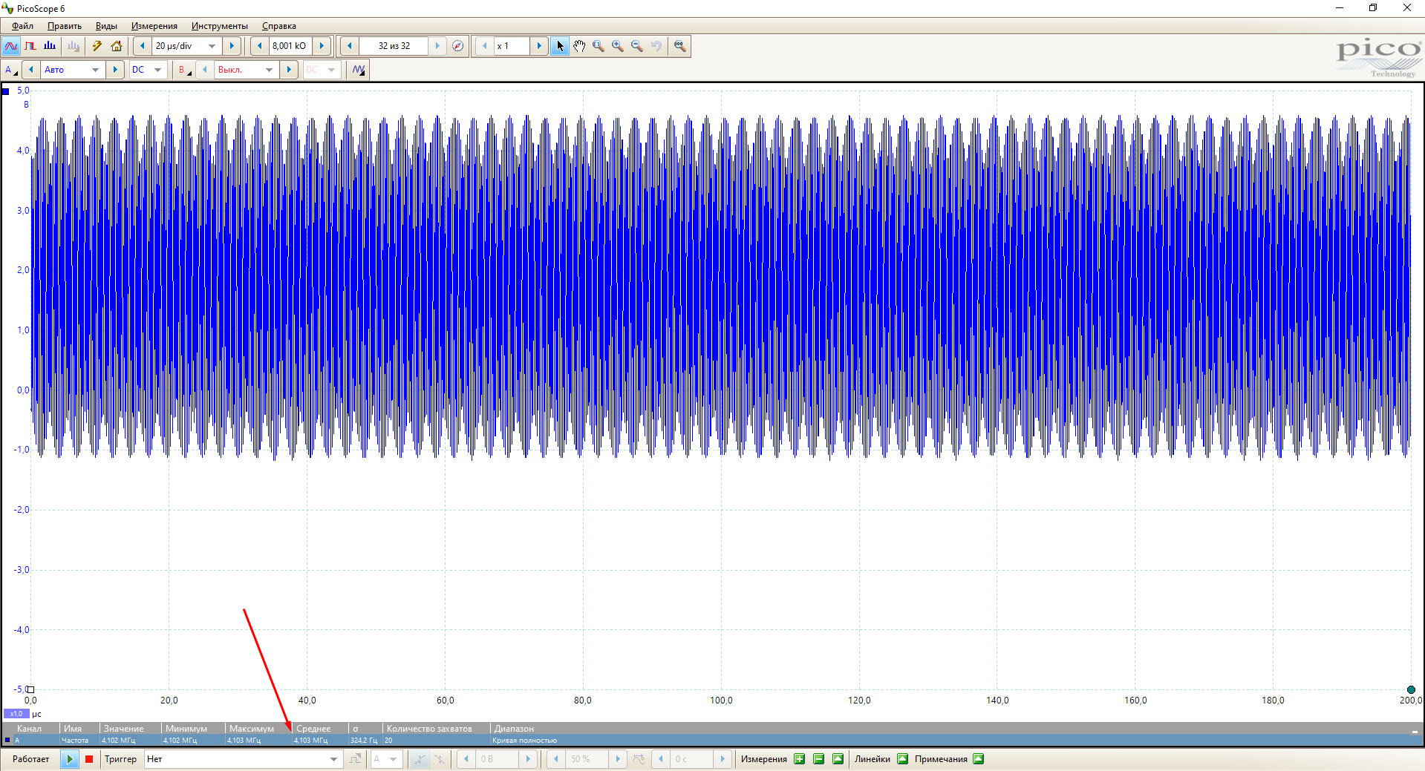Select the hand pan tool
This screenshot has height=771, width=1425.
click(x=579, y=46)
